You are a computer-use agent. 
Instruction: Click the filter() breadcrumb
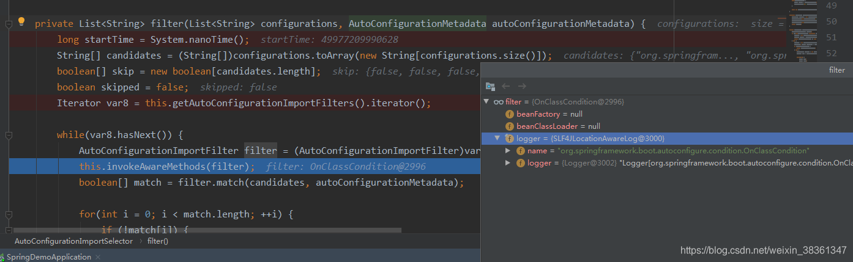[158, 241]
